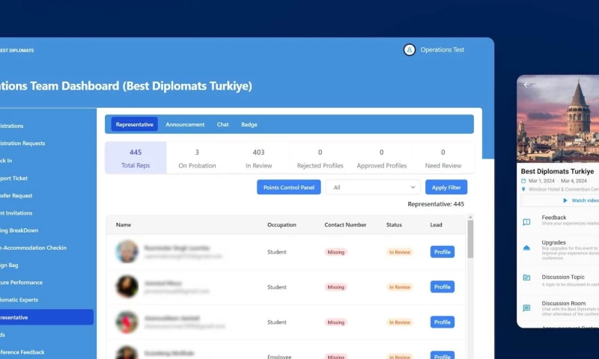599x359 pixels.
Task: Click the Feedback chat icon in mobile panel
Action: pos(526,222)
